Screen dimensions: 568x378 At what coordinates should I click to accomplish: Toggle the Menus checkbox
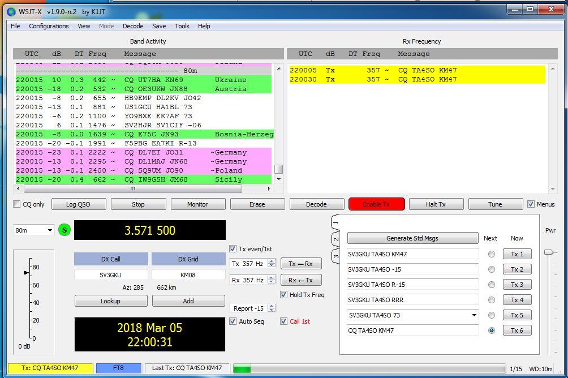531,204
